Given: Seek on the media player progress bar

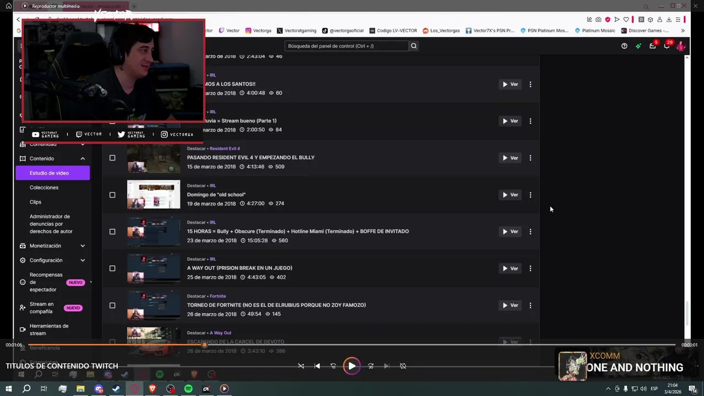Looking at the screenshot, I should tap(351, 345).
